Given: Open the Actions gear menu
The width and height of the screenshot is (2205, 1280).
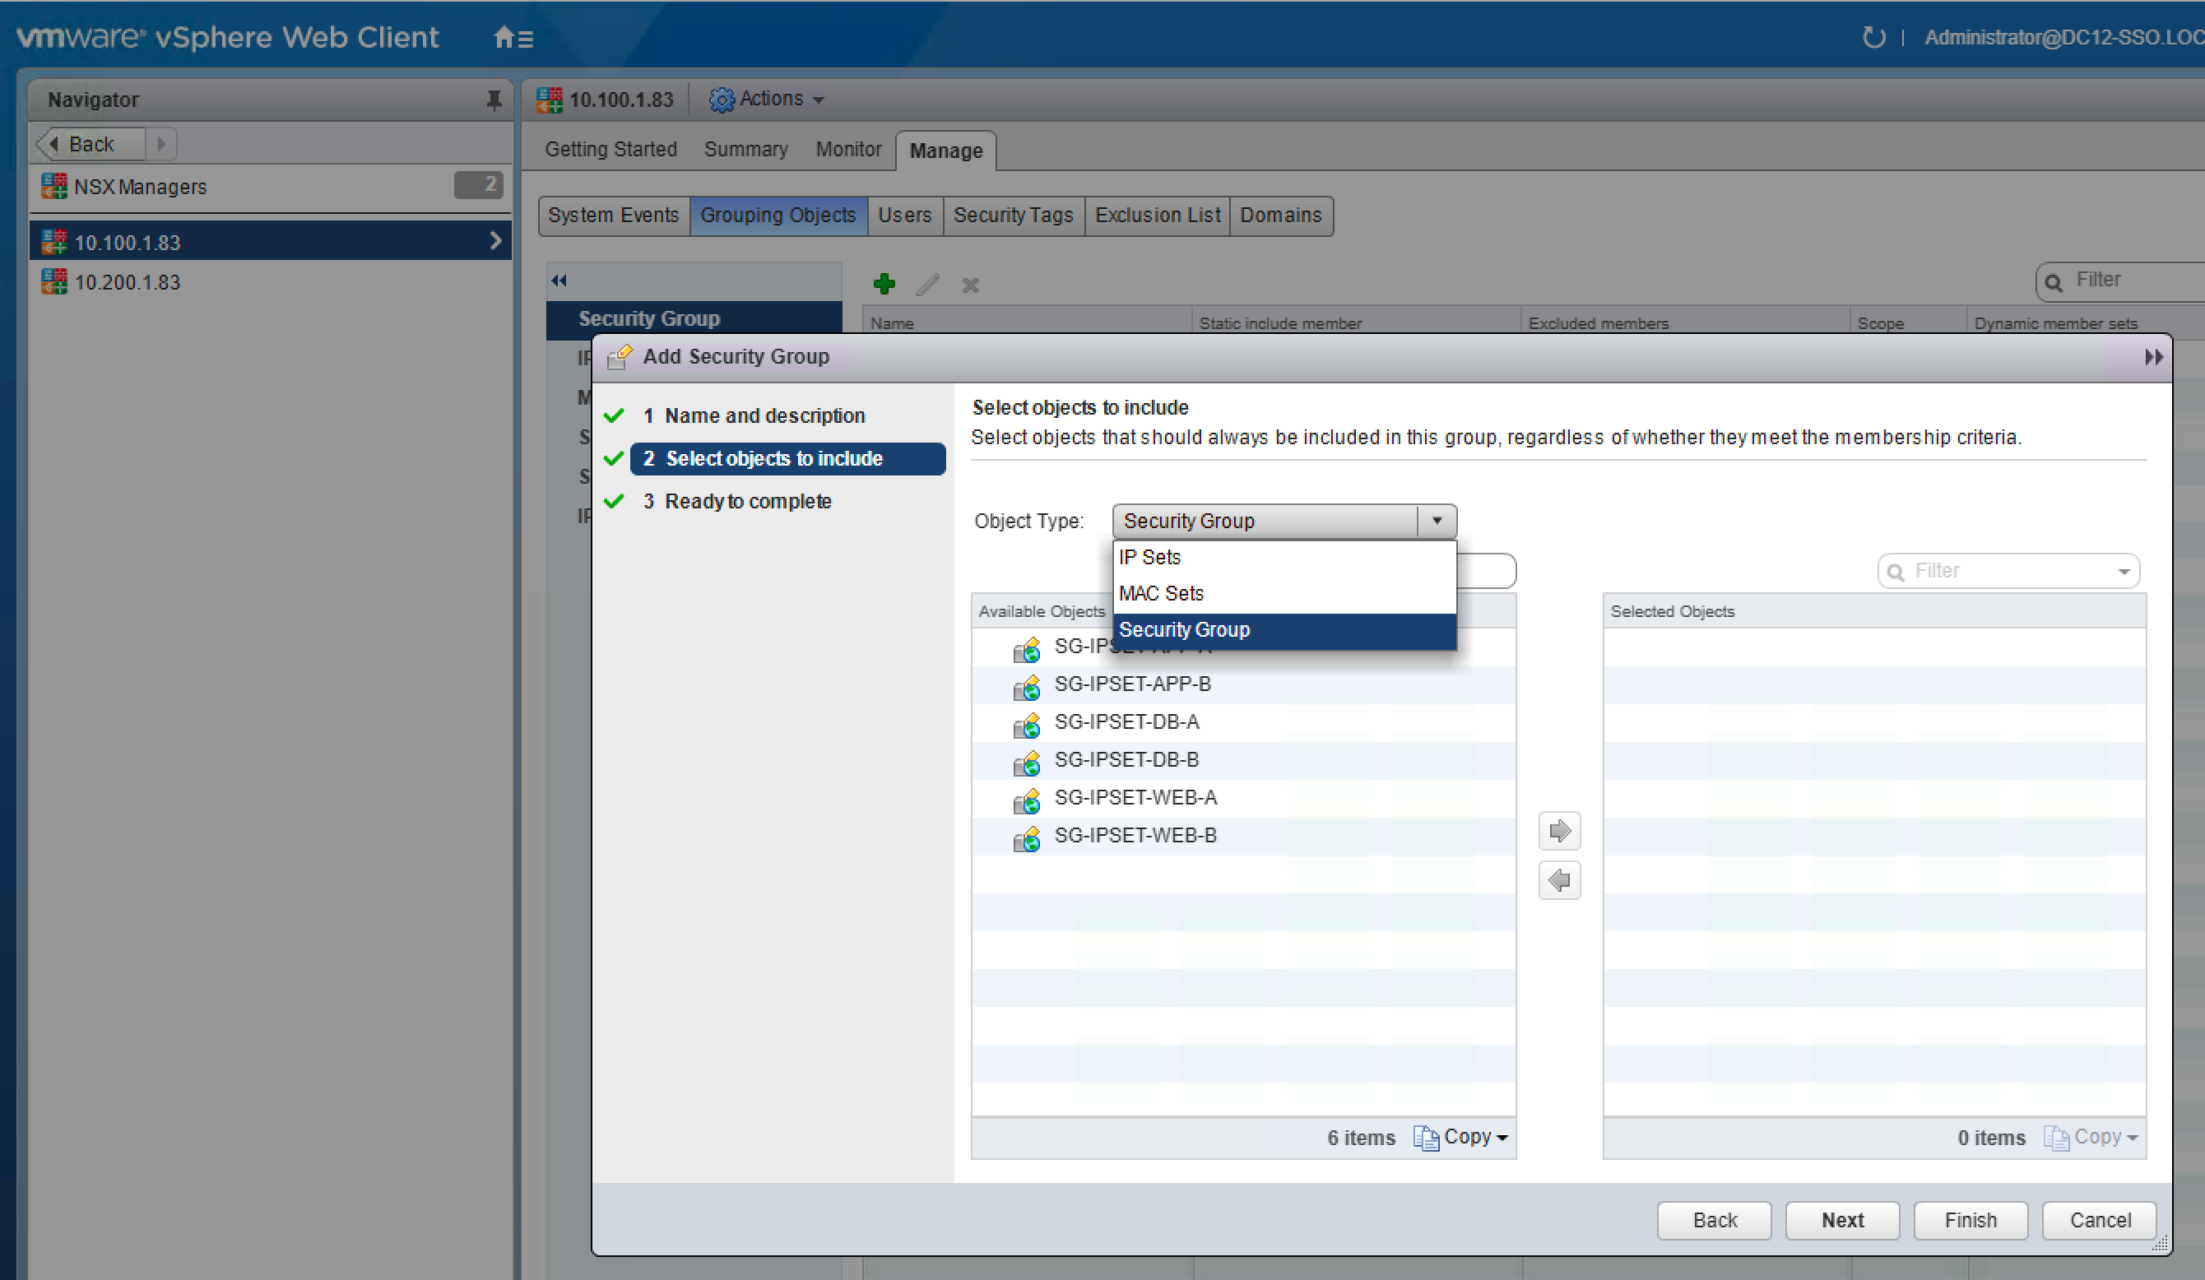Looking at the screenshot, I should pos(768,99).
